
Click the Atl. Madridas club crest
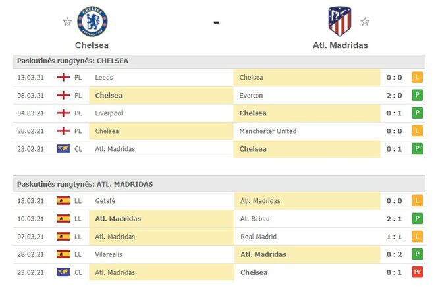[340, 21]
